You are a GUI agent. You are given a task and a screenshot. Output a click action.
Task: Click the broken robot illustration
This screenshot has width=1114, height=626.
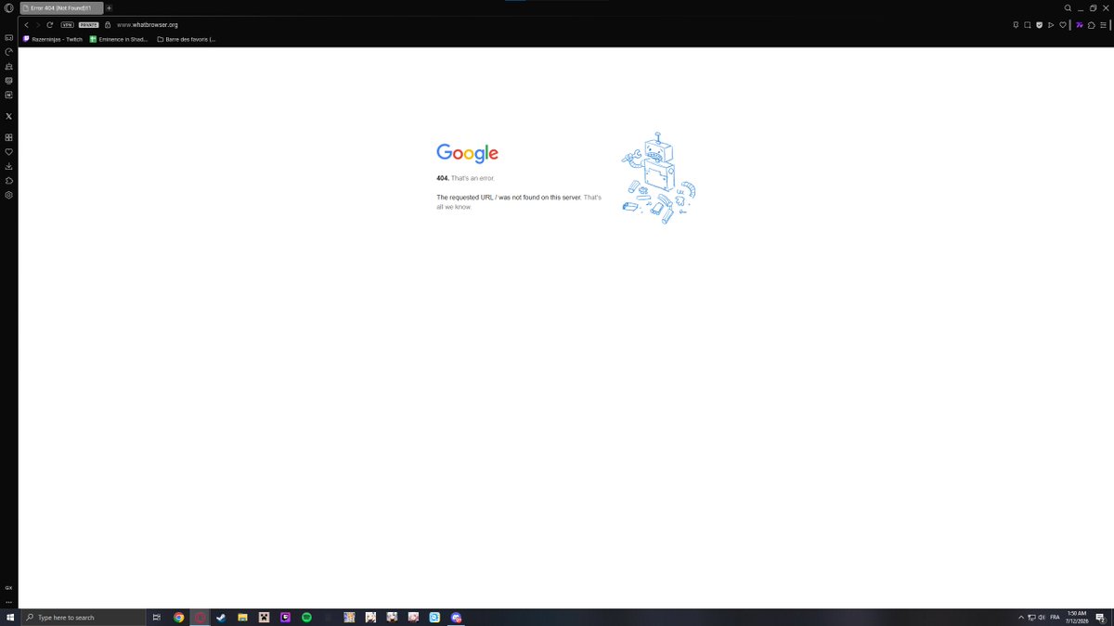pyautogui.click(x=658, y=178)
